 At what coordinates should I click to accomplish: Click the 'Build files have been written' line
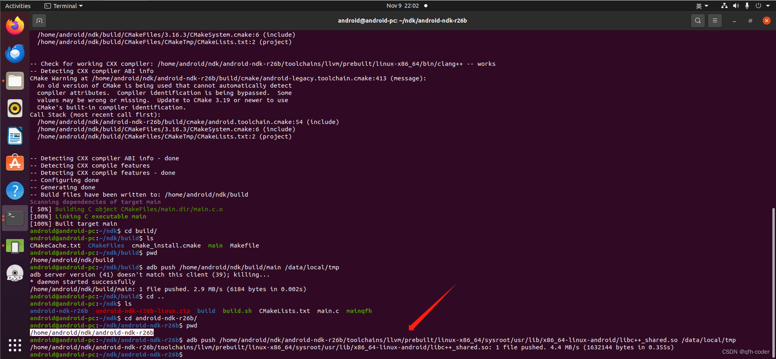(139, 195)
